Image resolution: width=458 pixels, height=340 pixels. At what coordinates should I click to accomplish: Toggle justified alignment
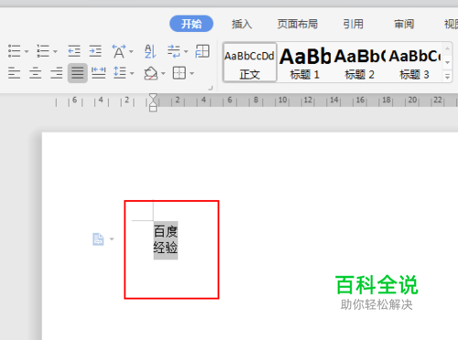click(78, 73)
